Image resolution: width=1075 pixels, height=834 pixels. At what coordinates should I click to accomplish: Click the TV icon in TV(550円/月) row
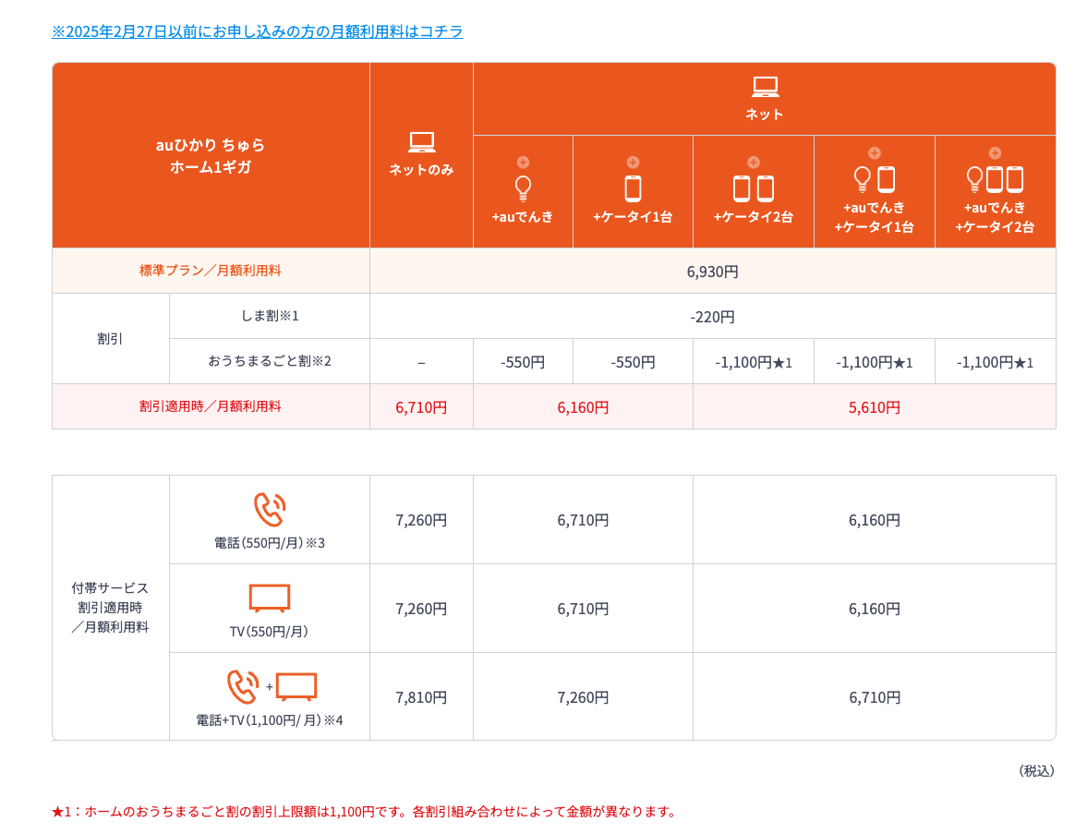270,598
